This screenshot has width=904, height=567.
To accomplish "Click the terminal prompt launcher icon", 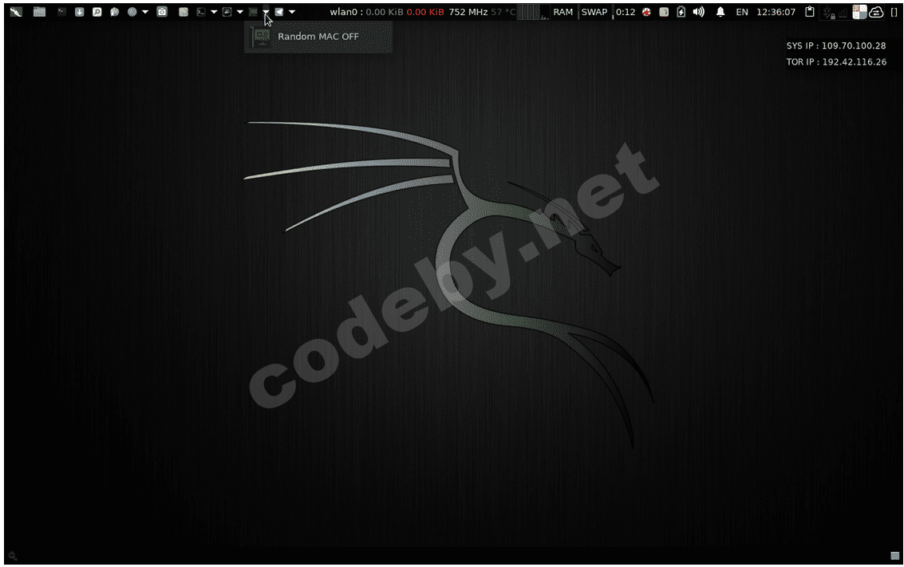I will tap(200, 11).
